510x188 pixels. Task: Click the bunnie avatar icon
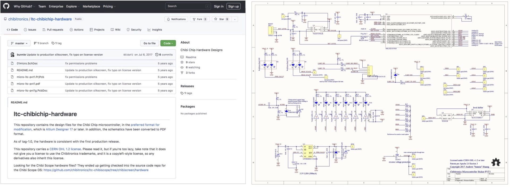click(x=12, y=55)
